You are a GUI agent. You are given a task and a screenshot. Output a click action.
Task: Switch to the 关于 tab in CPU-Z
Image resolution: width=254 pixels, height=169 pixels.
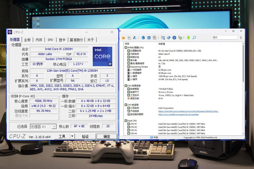(90, 40)
